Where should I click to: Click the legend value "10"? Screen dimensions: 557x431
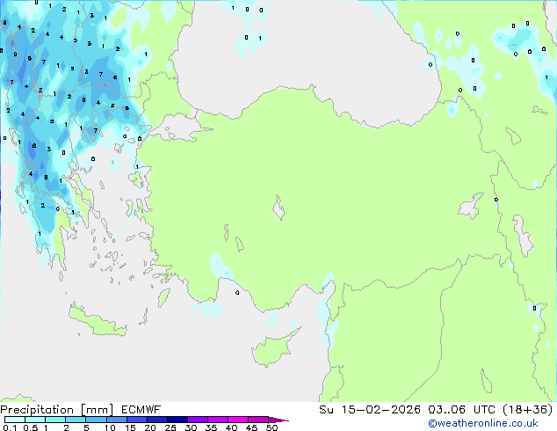point(110,427)
